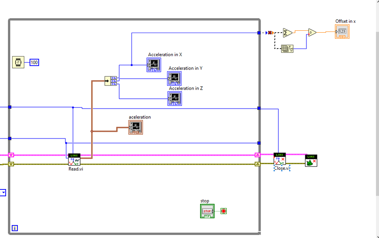This screenshot has height=238, width=379.
Task: Click the Divide function node
Action: tap(312, 32)
